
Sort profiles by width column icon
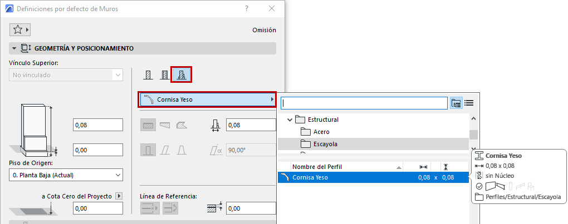(x=423, y=167)
